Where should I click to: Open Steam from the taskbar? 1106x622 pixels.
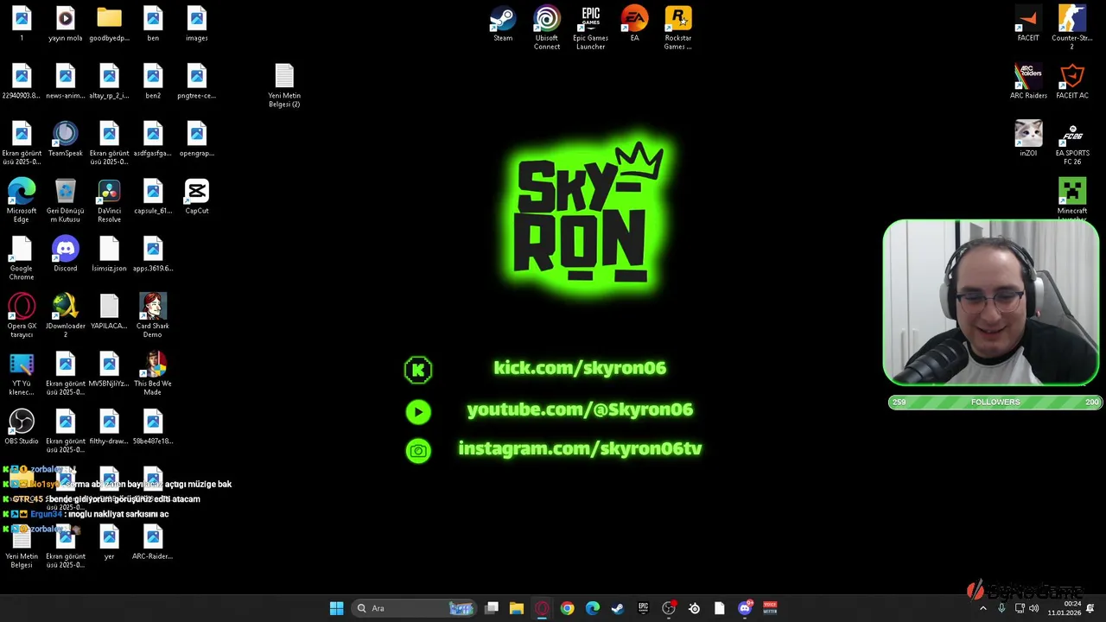click(618, 608)
